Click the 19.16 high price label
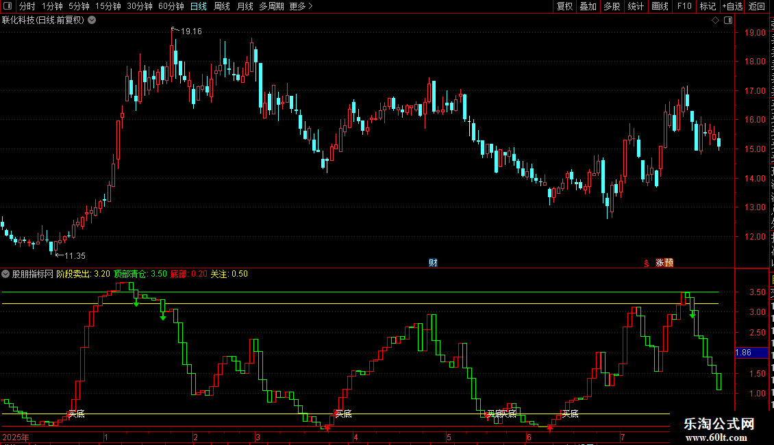Viewport: 774px width, 445px height. pyautogui.click(x=191, y=31)
